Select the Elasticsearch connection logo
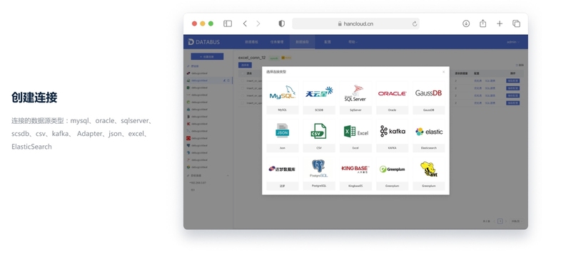 [x=429, y=132]
